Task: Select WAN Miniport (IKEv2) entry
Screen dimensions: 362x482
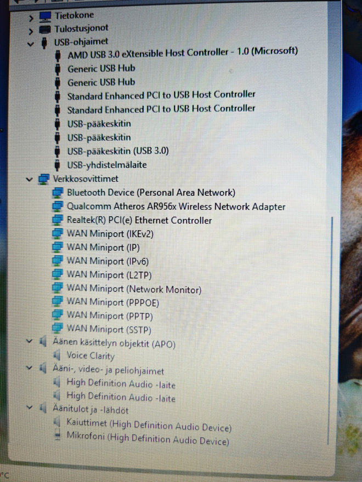Action: [110, 234]
